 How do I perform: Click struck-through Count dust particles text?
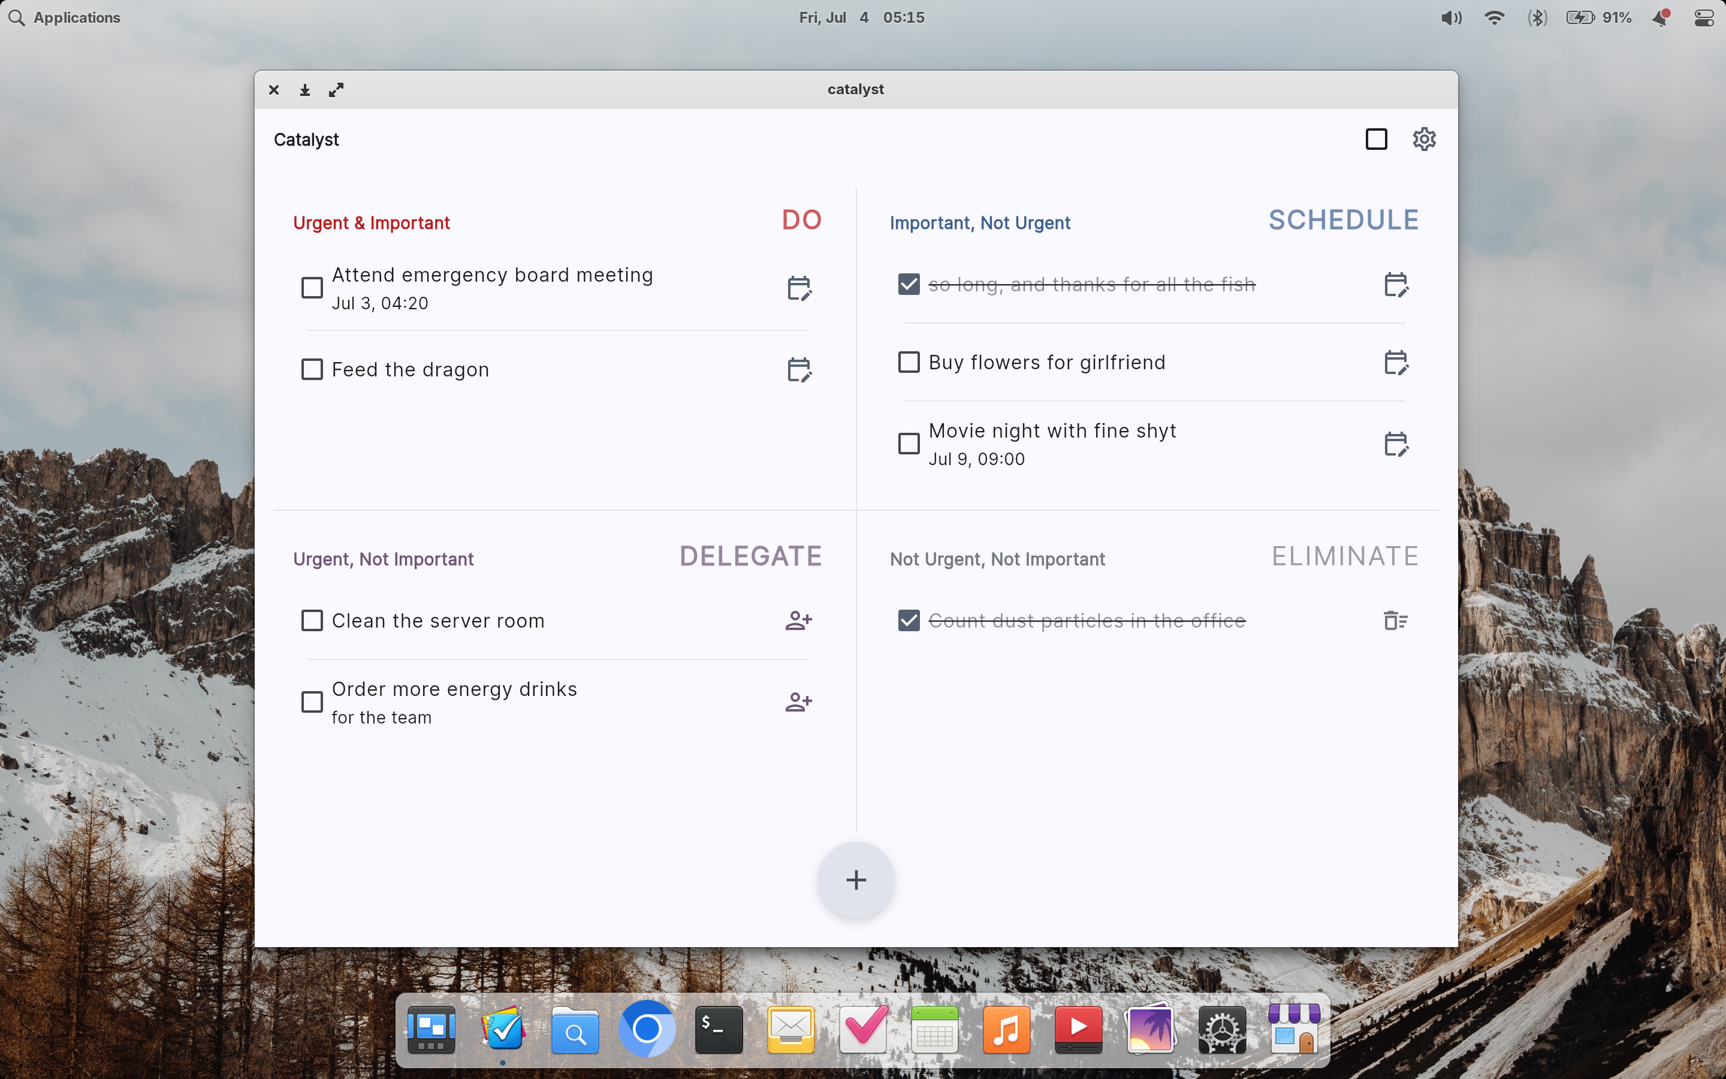[x=1087, y=621]
